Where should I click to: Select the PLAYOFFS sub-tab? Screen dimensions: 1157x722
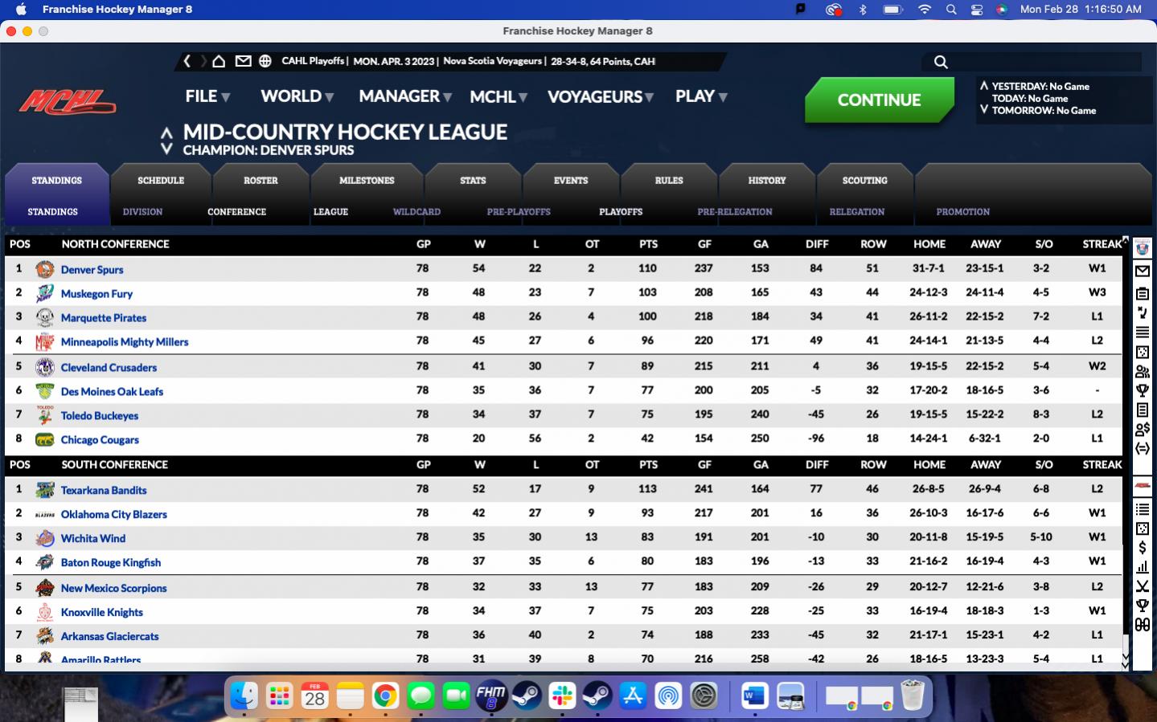click(x=620, y=212)
